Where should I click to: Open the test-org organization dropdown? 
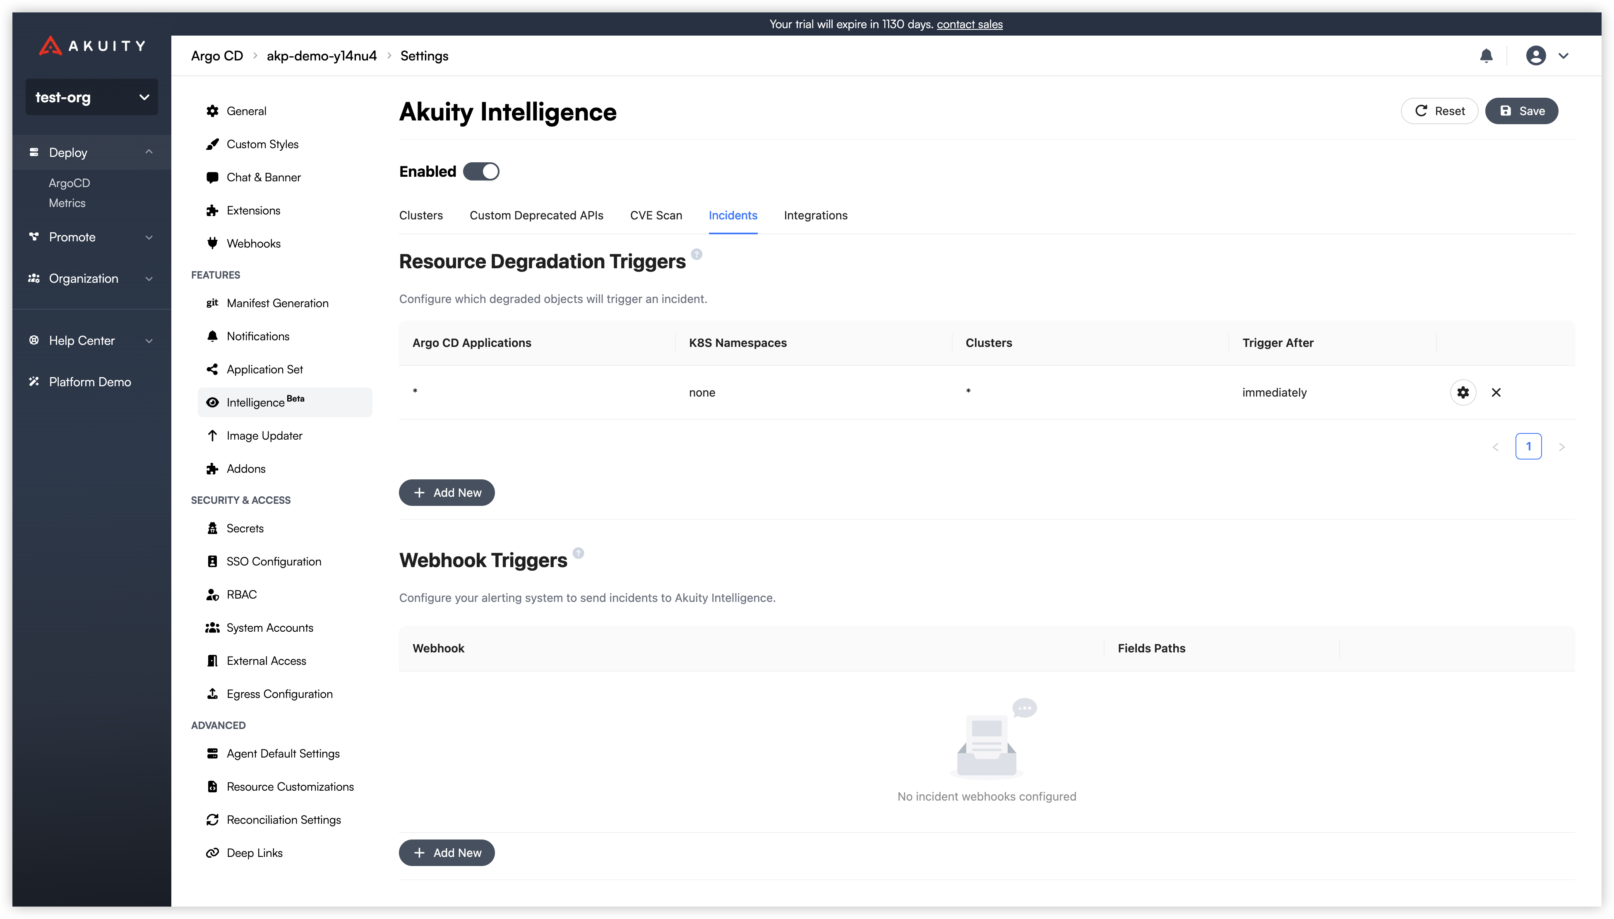point(91,97)
